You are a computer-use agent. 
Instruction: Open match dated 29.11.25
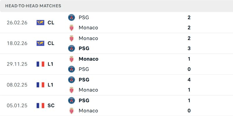pos(17,64)
